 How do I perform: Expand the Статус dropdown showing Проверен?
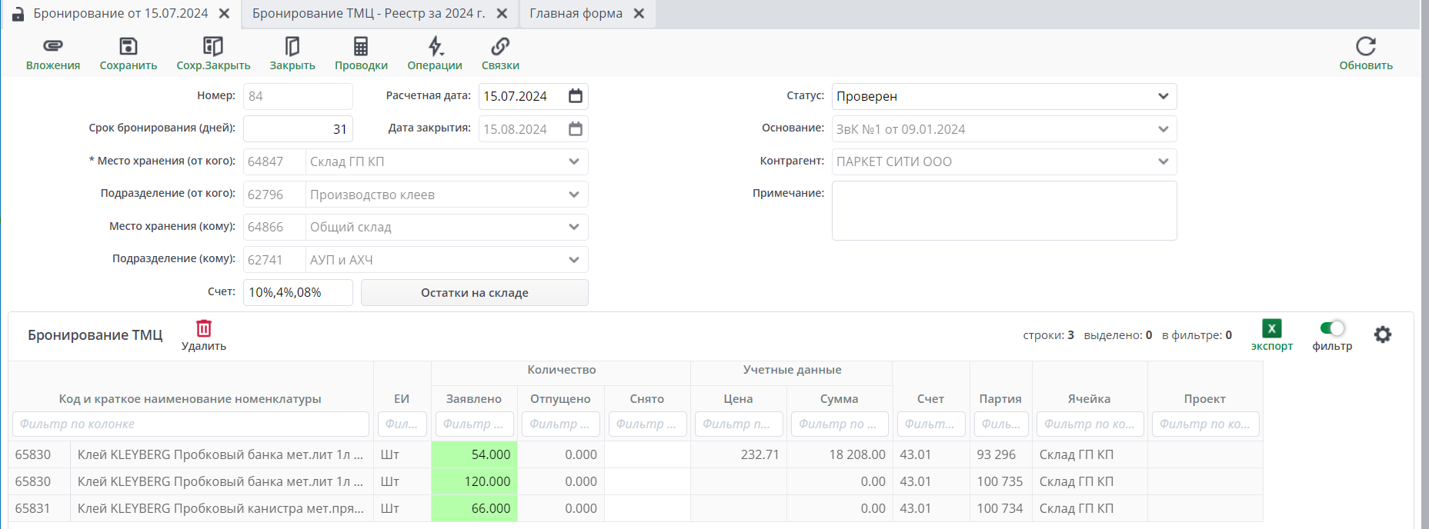pyautogui.click(x=1163, y=97)
